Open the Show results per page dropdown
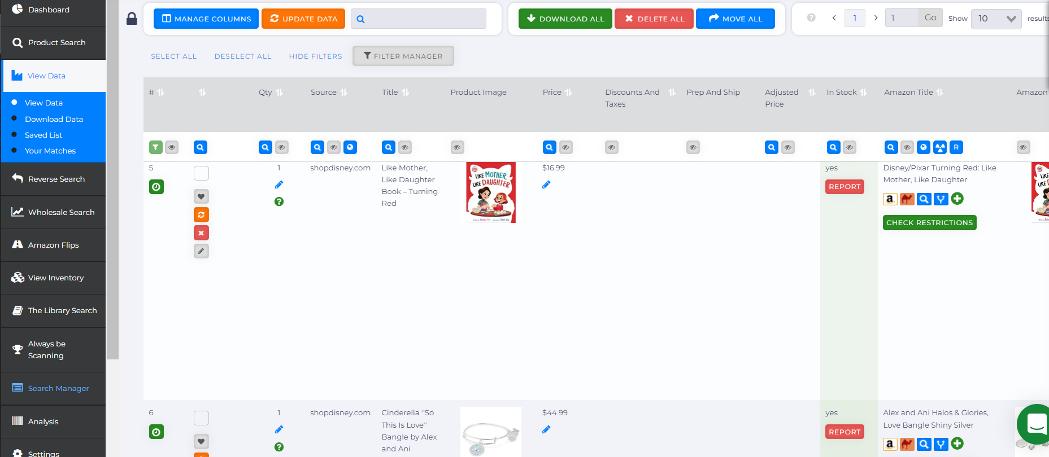The image size is (1049, 457). 995,19
